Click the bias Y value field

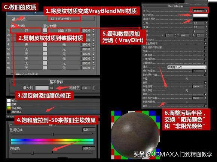pos(185,35)
